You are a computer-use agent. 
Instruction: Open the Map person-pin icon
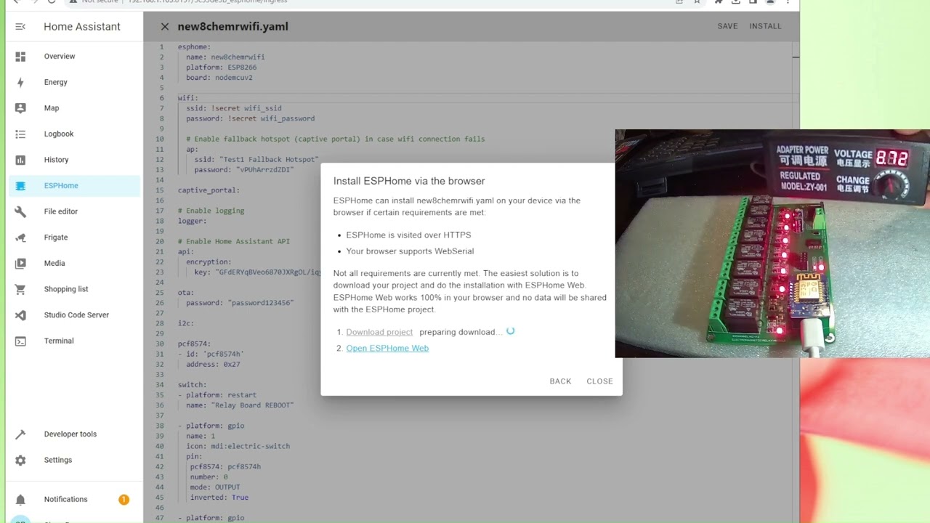[20, 108]
